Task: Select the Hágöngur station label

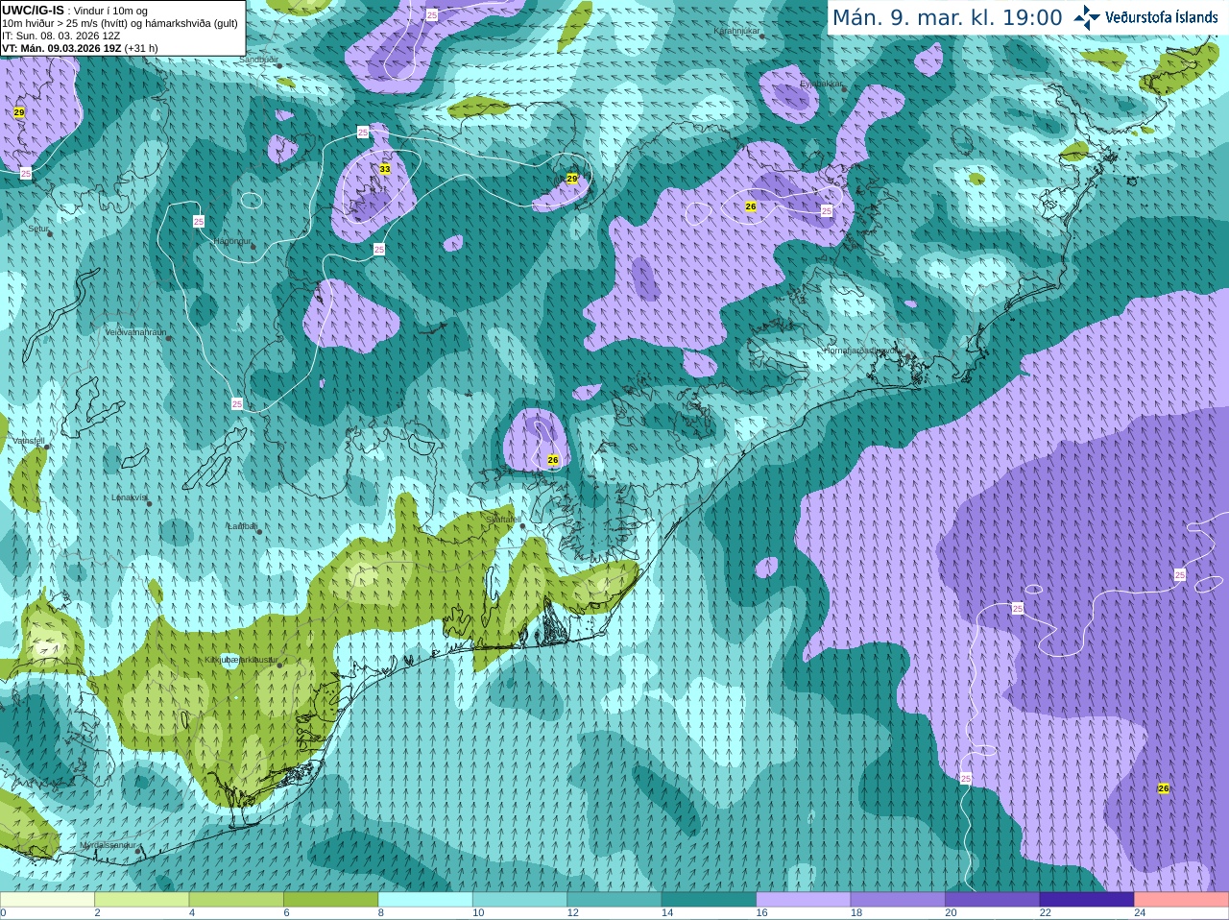Action: point(232,241)
